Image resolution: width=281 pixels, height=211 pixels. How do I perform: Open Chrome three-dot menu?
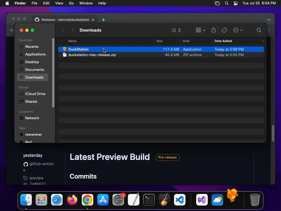tap(269, 30)
